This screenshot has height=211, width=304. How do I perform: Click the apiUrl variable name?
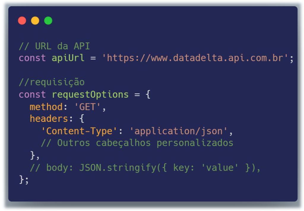pos(68,58)
